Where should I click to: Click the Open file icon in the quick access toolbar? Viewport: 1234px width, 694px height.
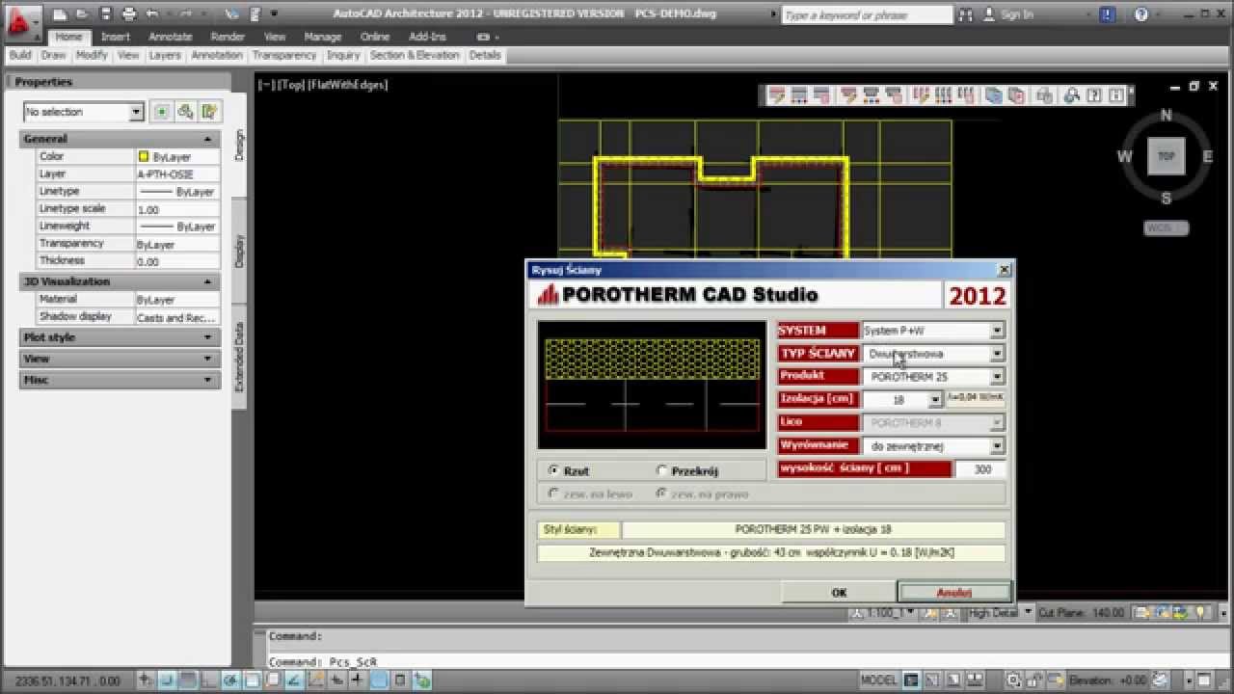coord(84,14)
